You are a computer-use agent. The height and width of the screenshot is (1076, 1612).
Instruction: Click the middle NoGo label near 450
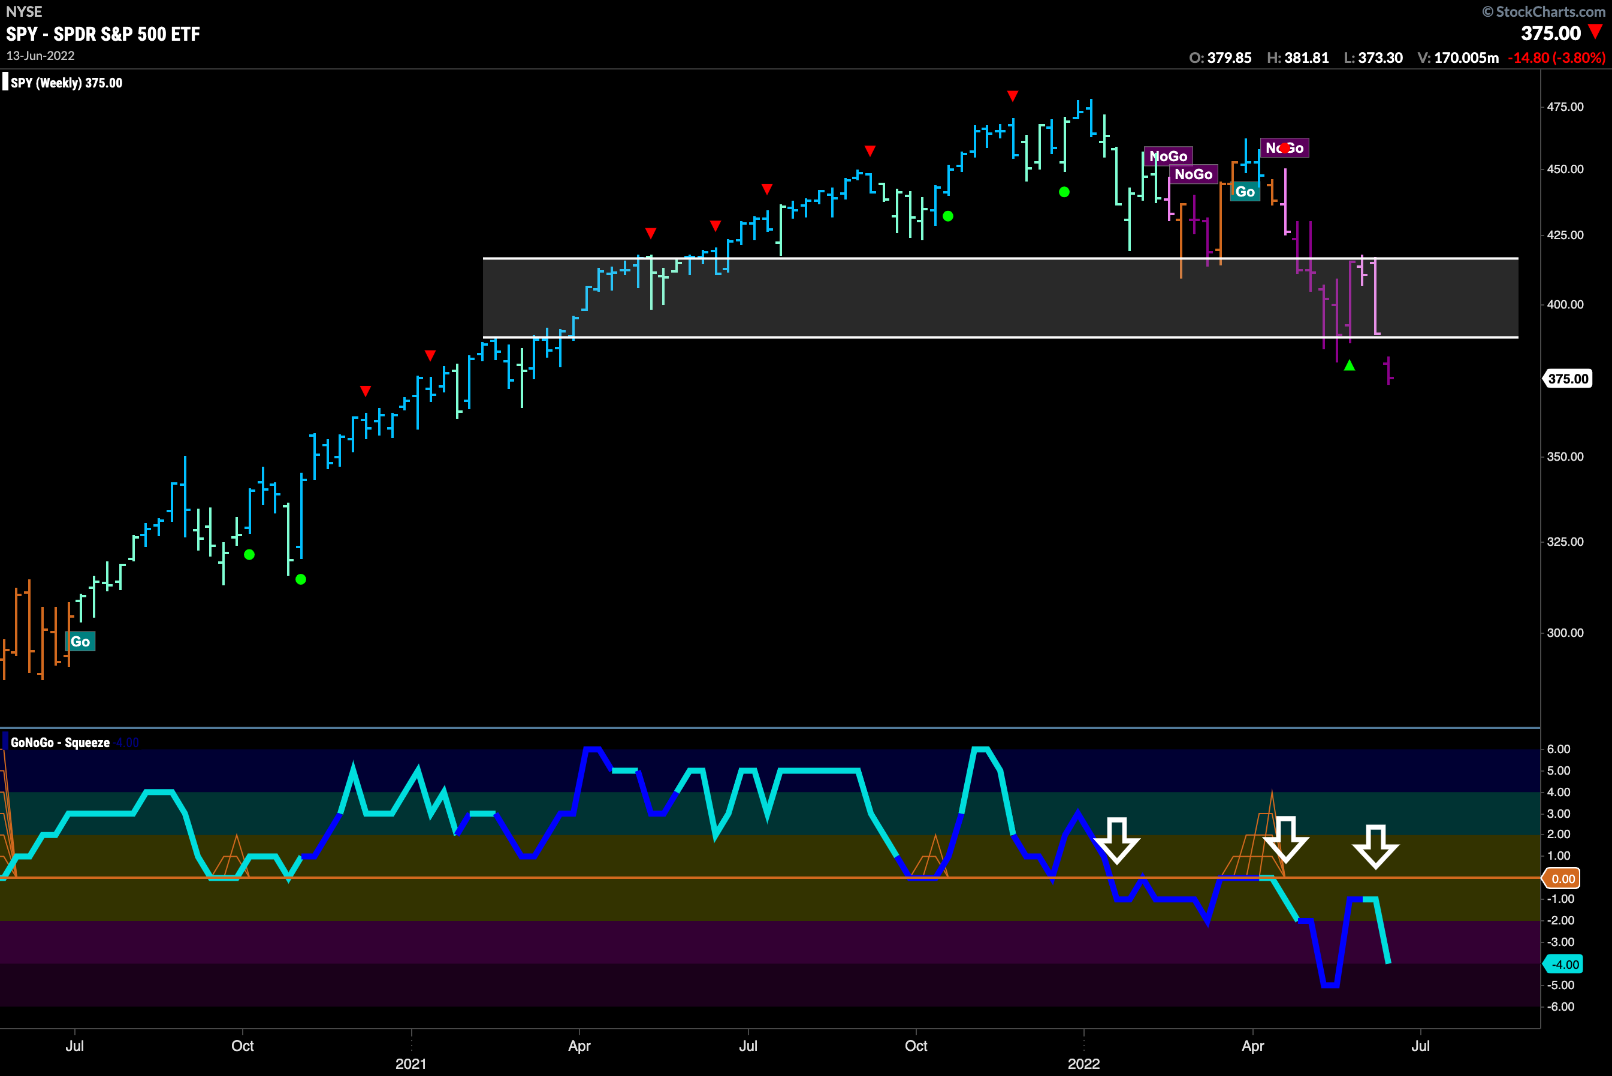click(1193, 174)
